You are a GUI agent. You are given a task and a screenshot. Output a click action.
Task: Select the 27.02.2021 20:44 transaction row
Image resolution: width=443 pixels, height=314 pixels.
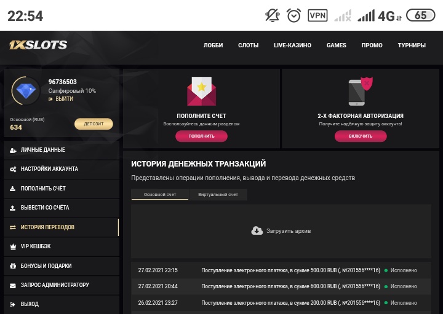(281, 286)
